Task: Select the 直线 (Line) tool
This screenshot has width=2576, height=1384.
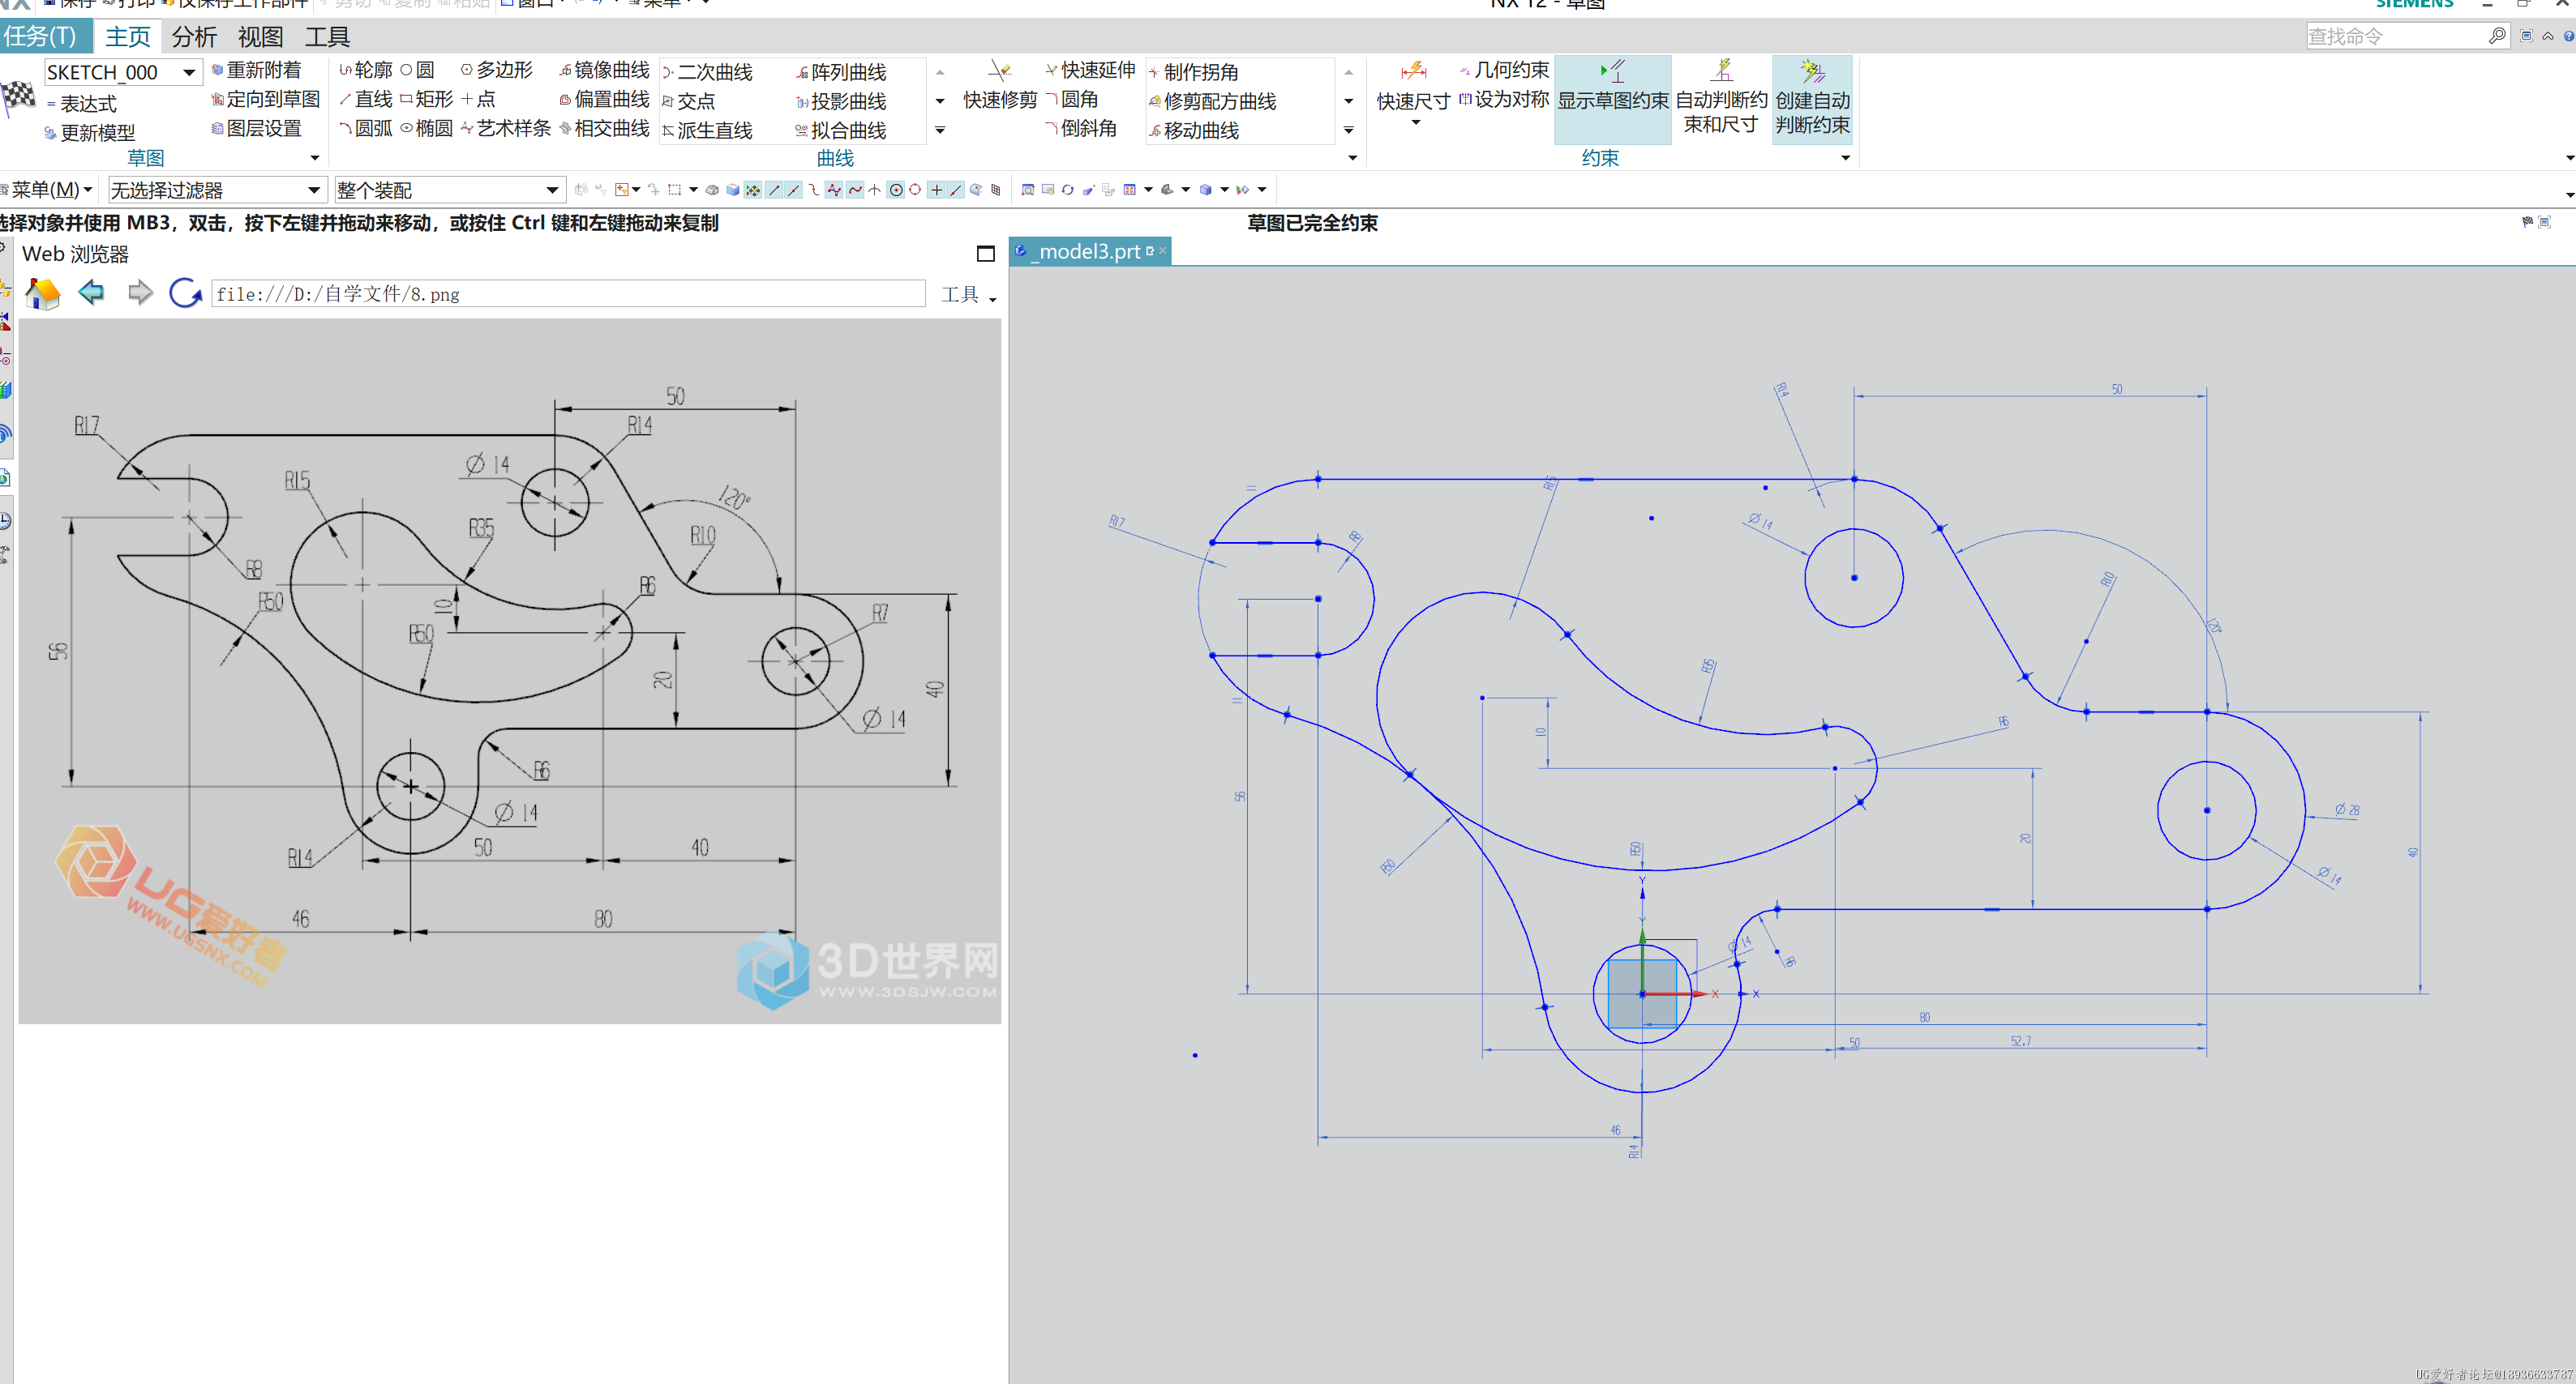Action: click(x=365, y=99)
